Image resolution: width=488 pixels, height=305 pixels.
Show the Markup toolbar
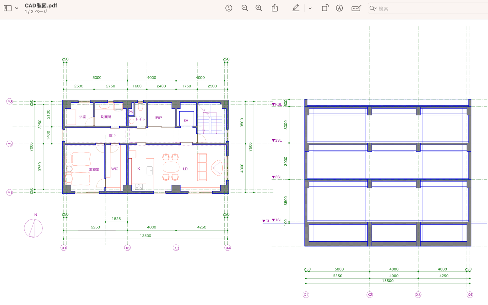click(x=339, y=8)
